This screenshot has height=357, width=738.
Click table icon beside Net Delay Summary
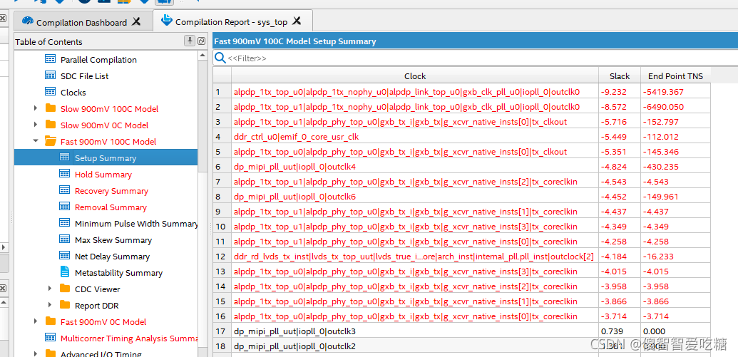(x=65, y=255)
